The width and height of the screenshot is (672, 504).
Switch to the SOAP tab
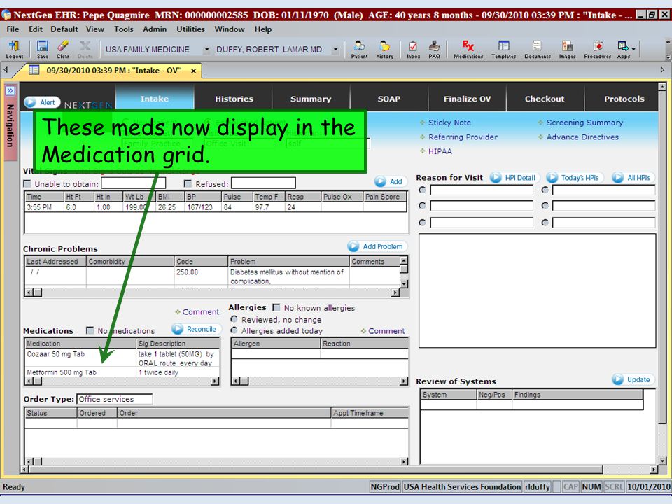[x=389, y=99]
